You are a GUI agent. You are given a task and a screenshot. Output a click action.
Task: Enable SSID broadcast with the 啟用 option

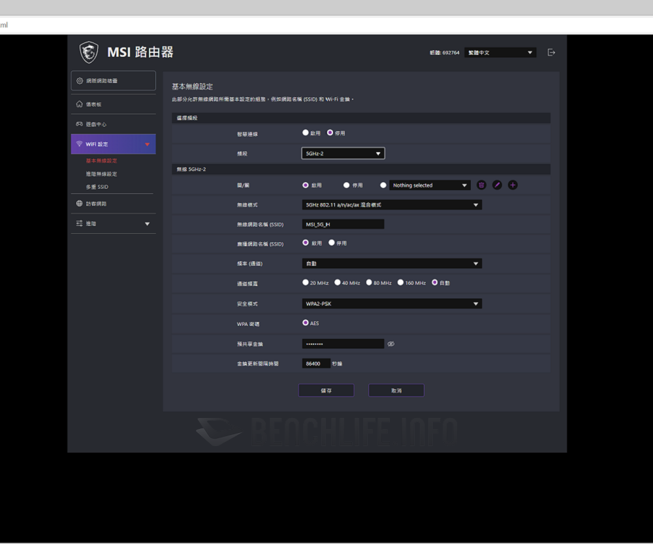[306, 243]
